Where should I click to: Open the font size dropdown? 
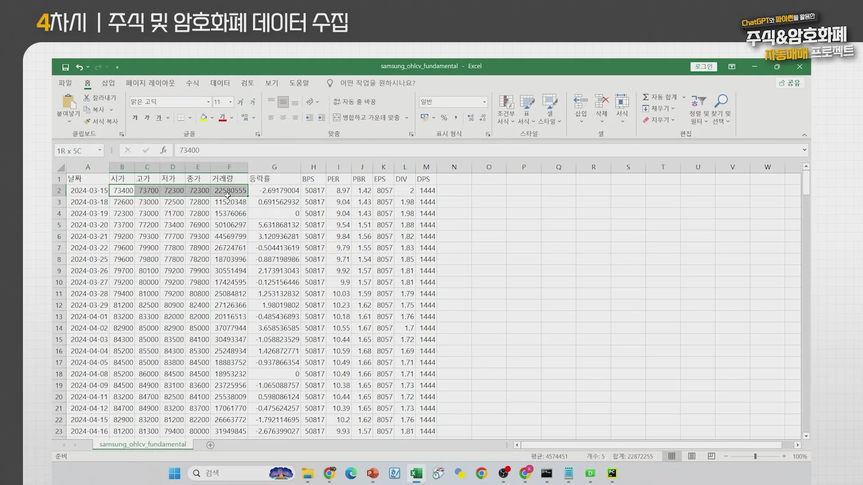(x=231, y=102)
